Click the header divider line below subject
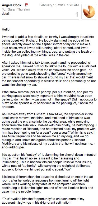Viewport: 98px width, 206px height. coord(40,19)
